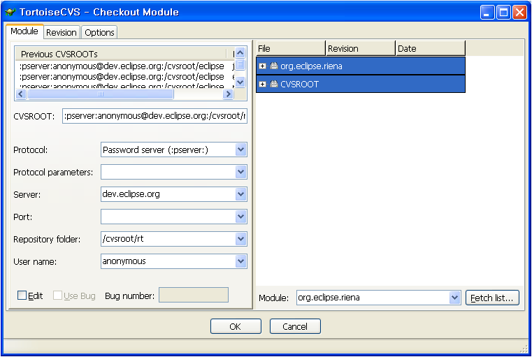Click the CVSROOTs list scroll left arrow

(x=21, y=94)
